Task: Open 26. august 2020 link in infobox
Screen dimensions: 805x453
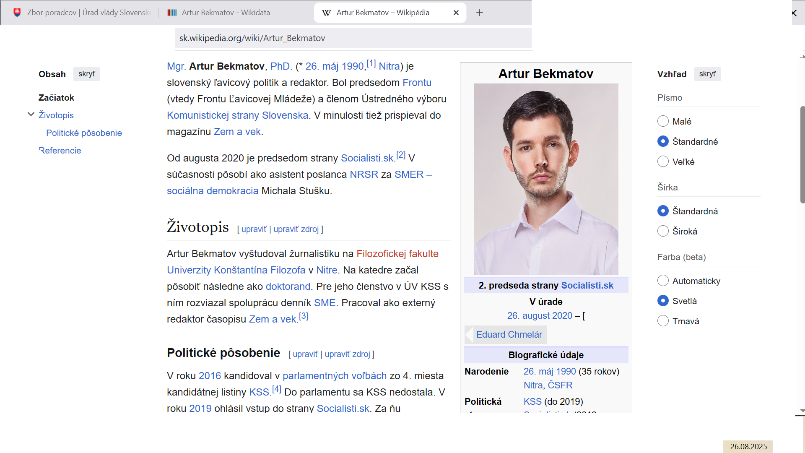Action: click(540, 315)
